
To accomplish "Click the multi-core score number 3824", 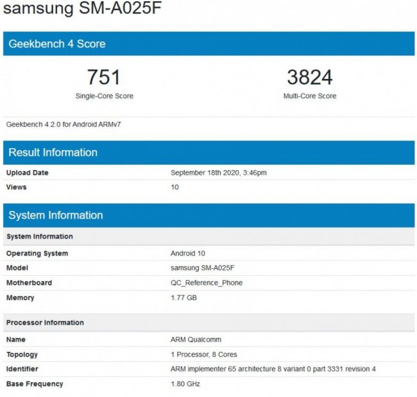I will pos(310,78).
